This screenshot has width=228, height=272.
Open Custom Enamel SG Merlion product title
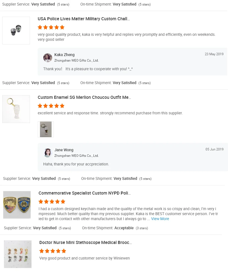[84, 97]
